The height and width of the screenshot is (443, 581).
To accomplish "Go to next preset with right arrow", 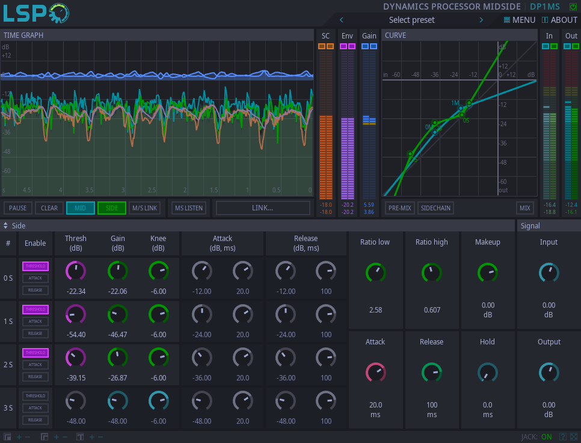I will pyautogui.click(x=481, y=20).
